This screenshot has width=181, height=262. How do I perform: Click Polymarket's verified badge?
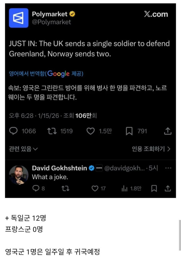[x=71, y=14]
